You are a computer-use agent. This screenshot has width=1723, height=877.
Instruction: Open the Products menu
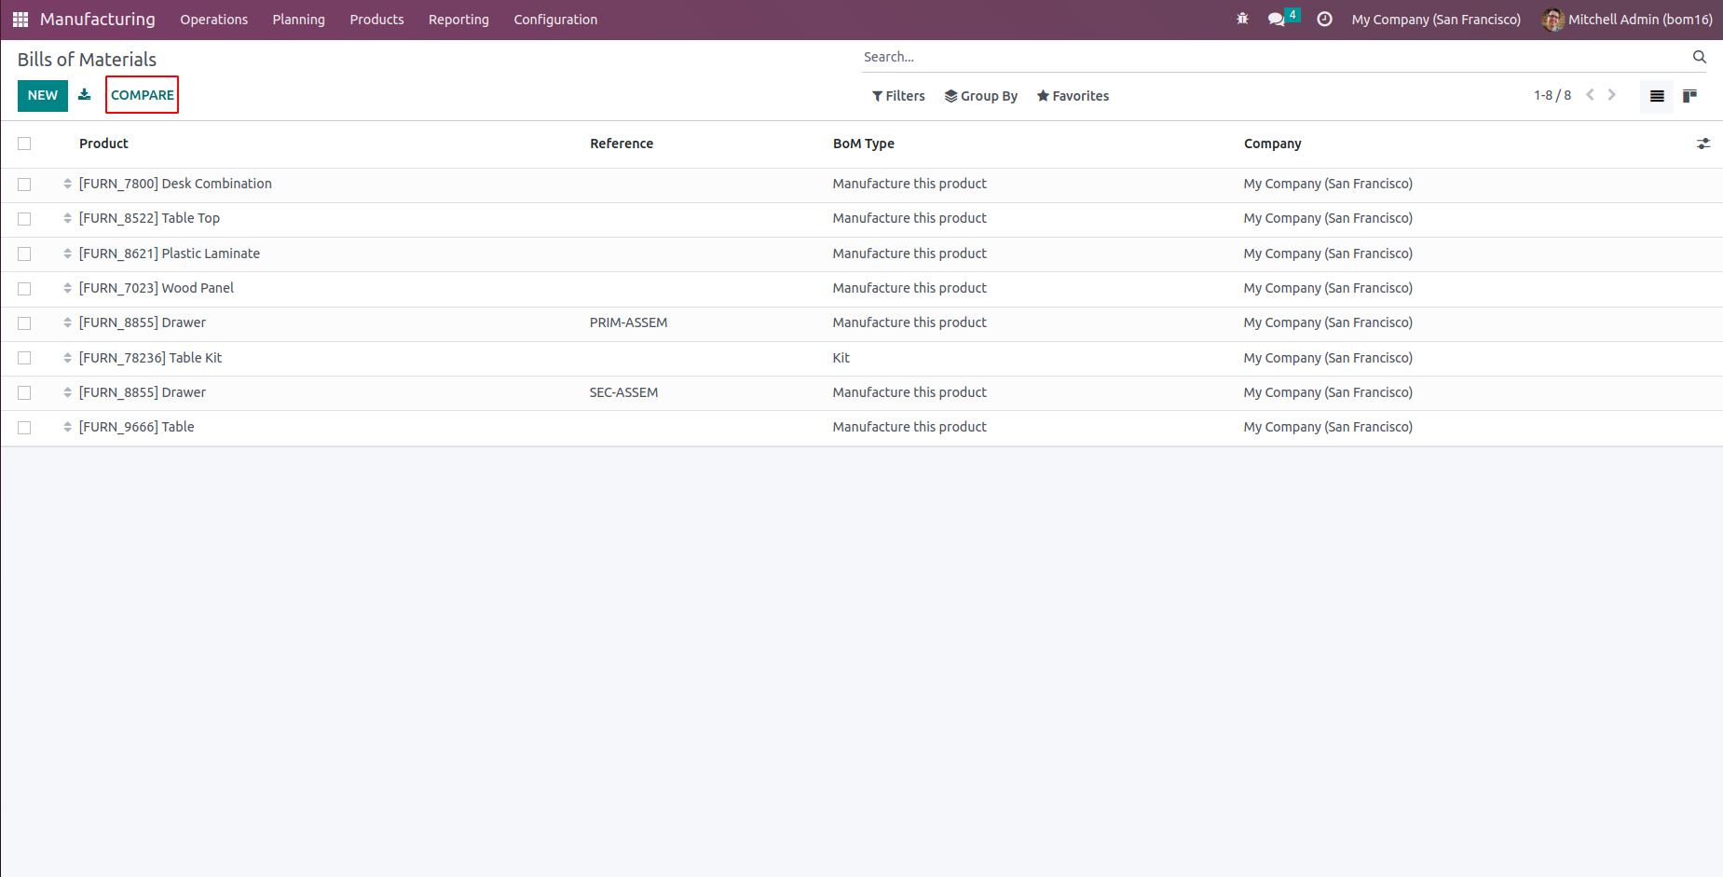[x=376, y=20]
